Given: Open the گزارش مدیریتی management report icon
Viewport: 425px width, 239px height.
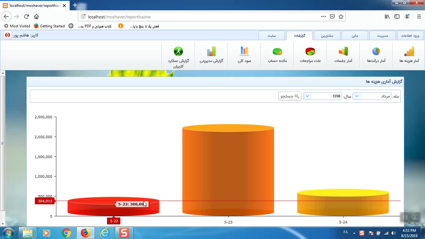Looking at the screenshot, I should [211, 54].
